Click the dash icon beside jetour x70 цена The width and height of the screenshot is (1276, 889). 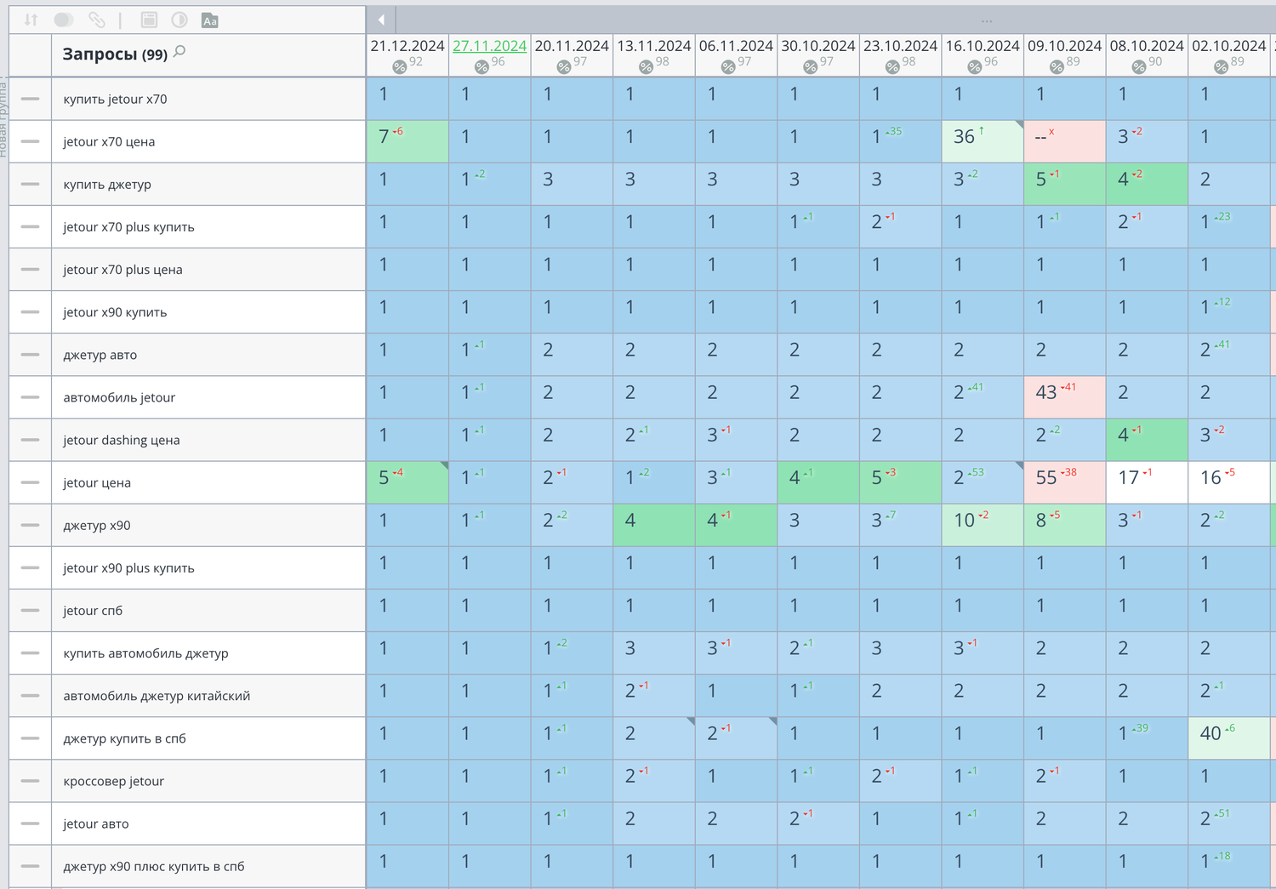(31, 141)
